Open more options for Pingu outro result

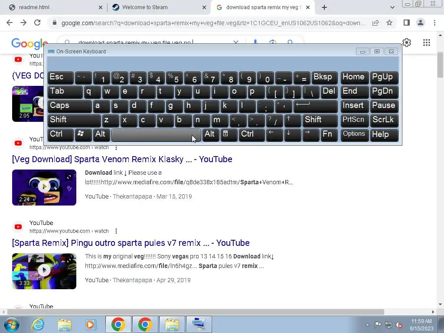coord(116,231)
